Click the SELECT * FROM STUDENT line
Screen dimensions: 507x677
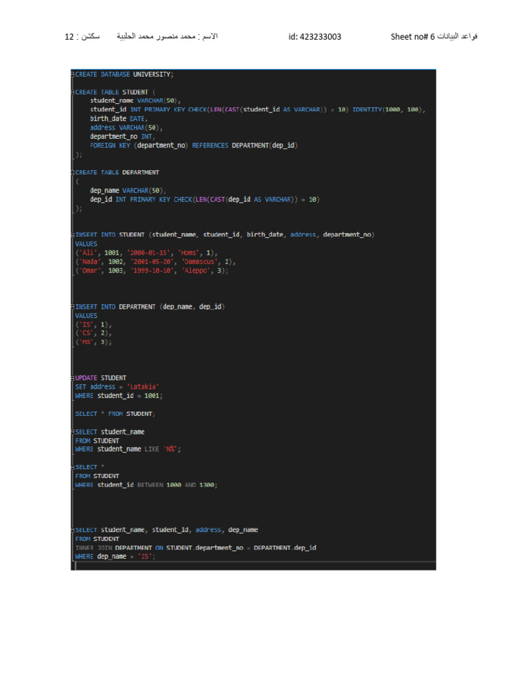[x=115, y=414]
